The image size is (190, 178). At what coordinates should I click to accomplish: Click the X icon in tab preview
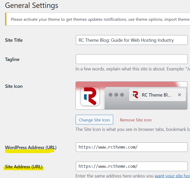click(x=180, y=95)
